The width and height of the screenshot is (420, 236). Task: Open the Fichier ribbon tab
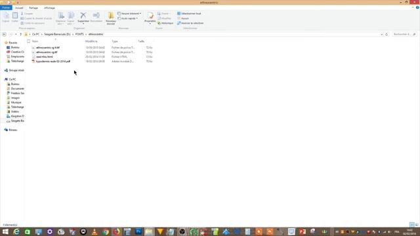click(6, 8)
